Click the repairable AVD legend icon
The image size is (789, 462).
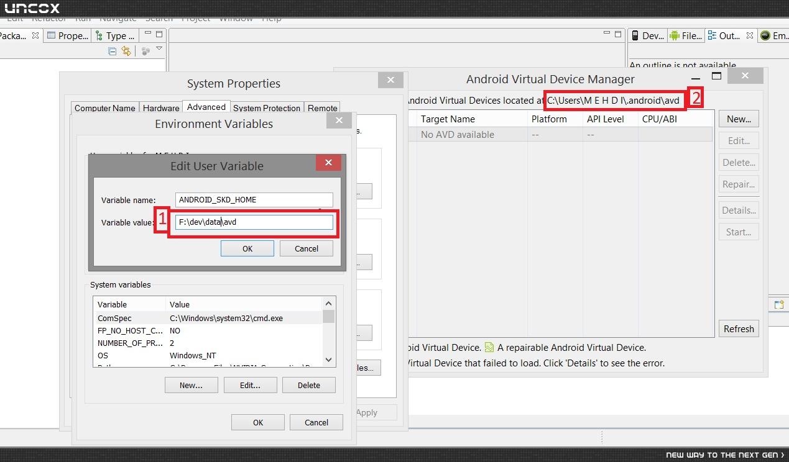tap(489, 348)
